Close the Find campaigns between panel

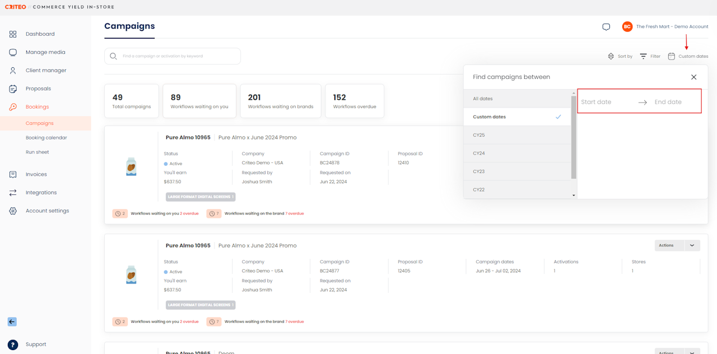(x=693, y=77)
